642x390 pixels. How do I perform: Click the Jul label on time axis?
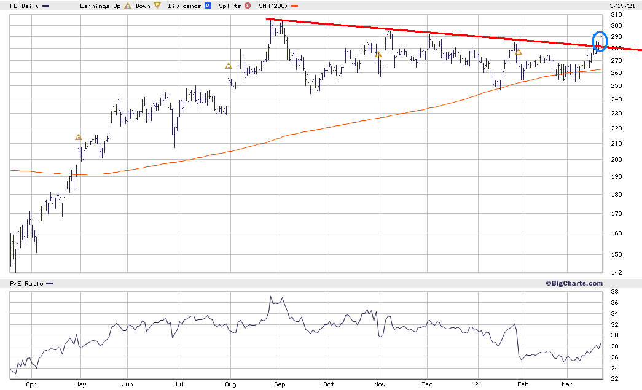[x=179, y=384]
